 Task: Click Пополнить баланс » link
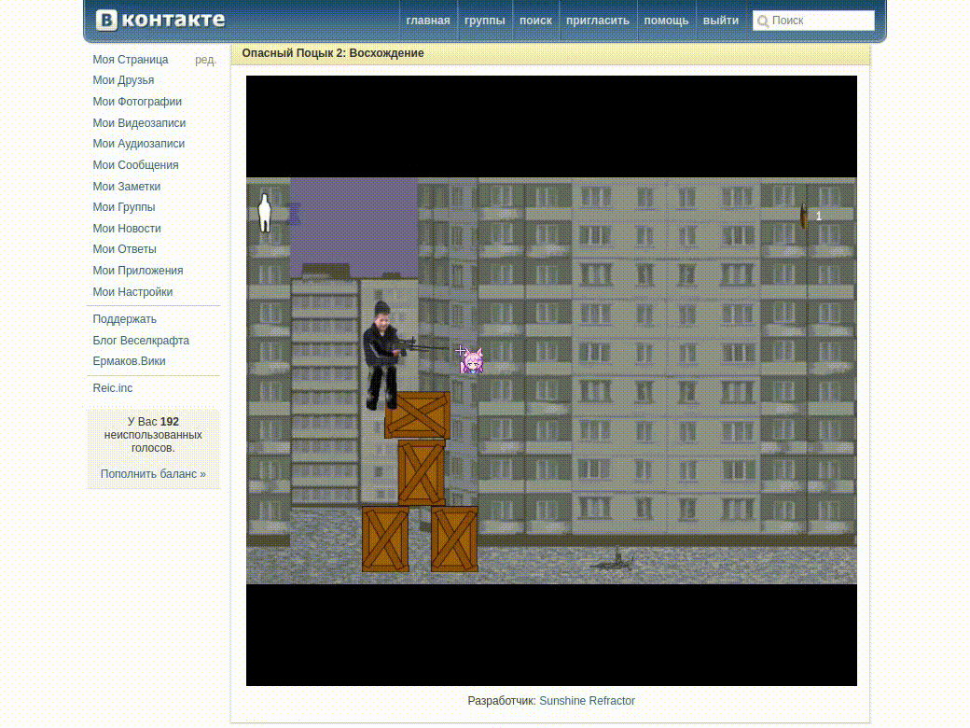[153, 474]
